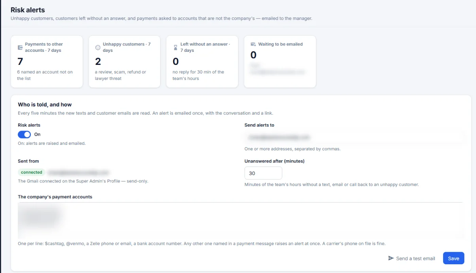This screenshot has height=273, width=476.
Task: Click the Sent from label
Action: [x=28, y=161]
